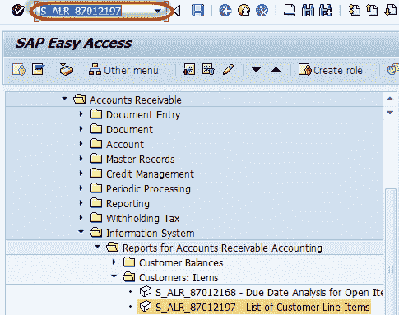Expand the Account folder
The width and height of the screenshot is (399, 315).
(81, 143)
